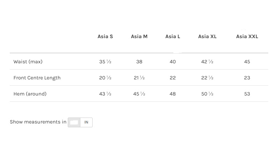Select the blank unit option beside IN
The width and height of the screenshot is (276, 142).
point(74,122)
